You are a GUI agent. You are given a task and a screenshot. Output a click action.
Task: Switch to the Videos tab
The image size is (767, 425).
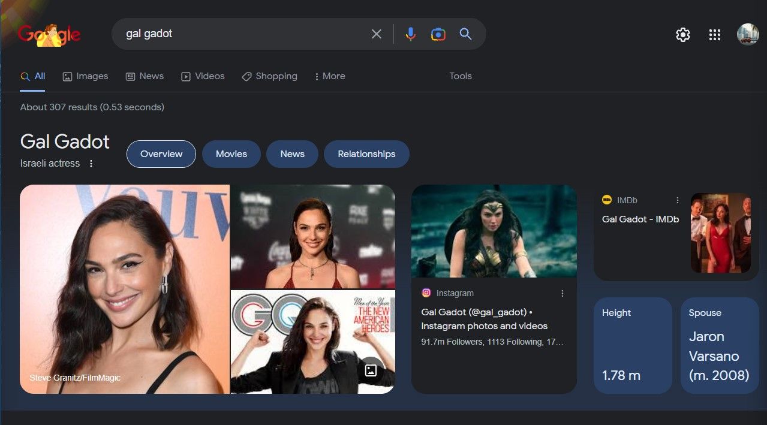pyautogui.click(x=203, y=76)
